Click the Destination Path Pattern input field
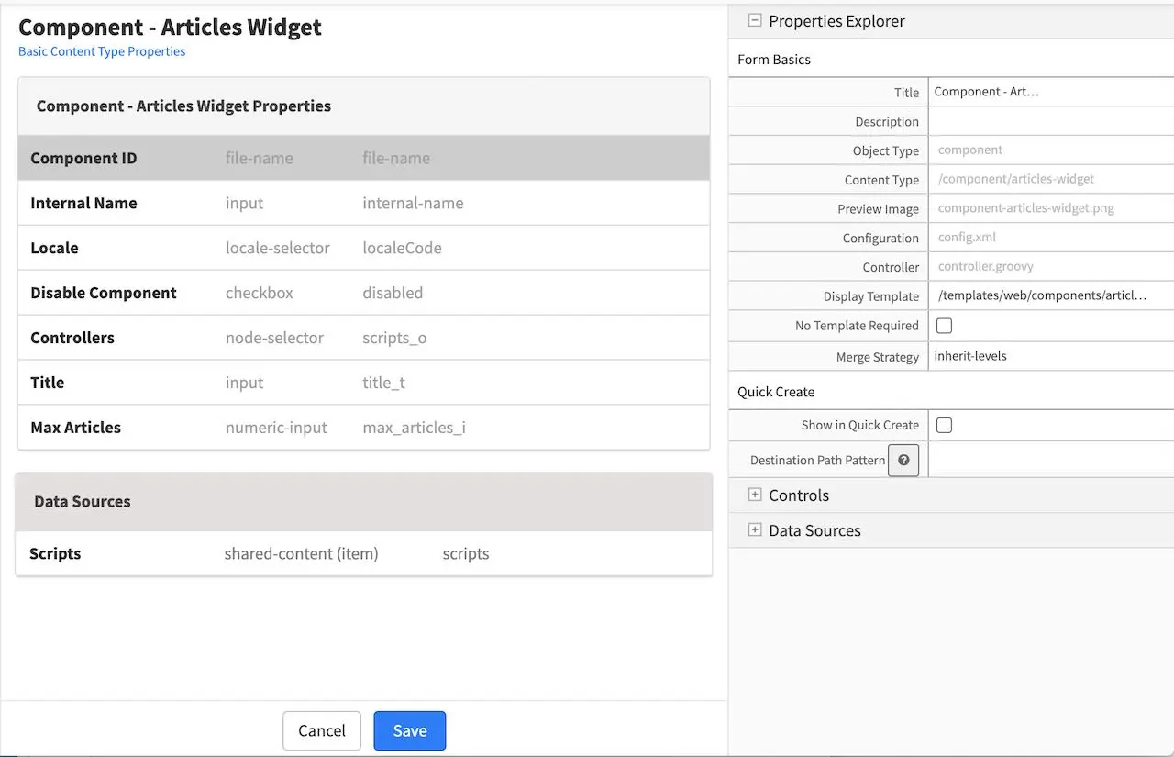This screenshot has height=757, width=1174. pos(1051,459)
